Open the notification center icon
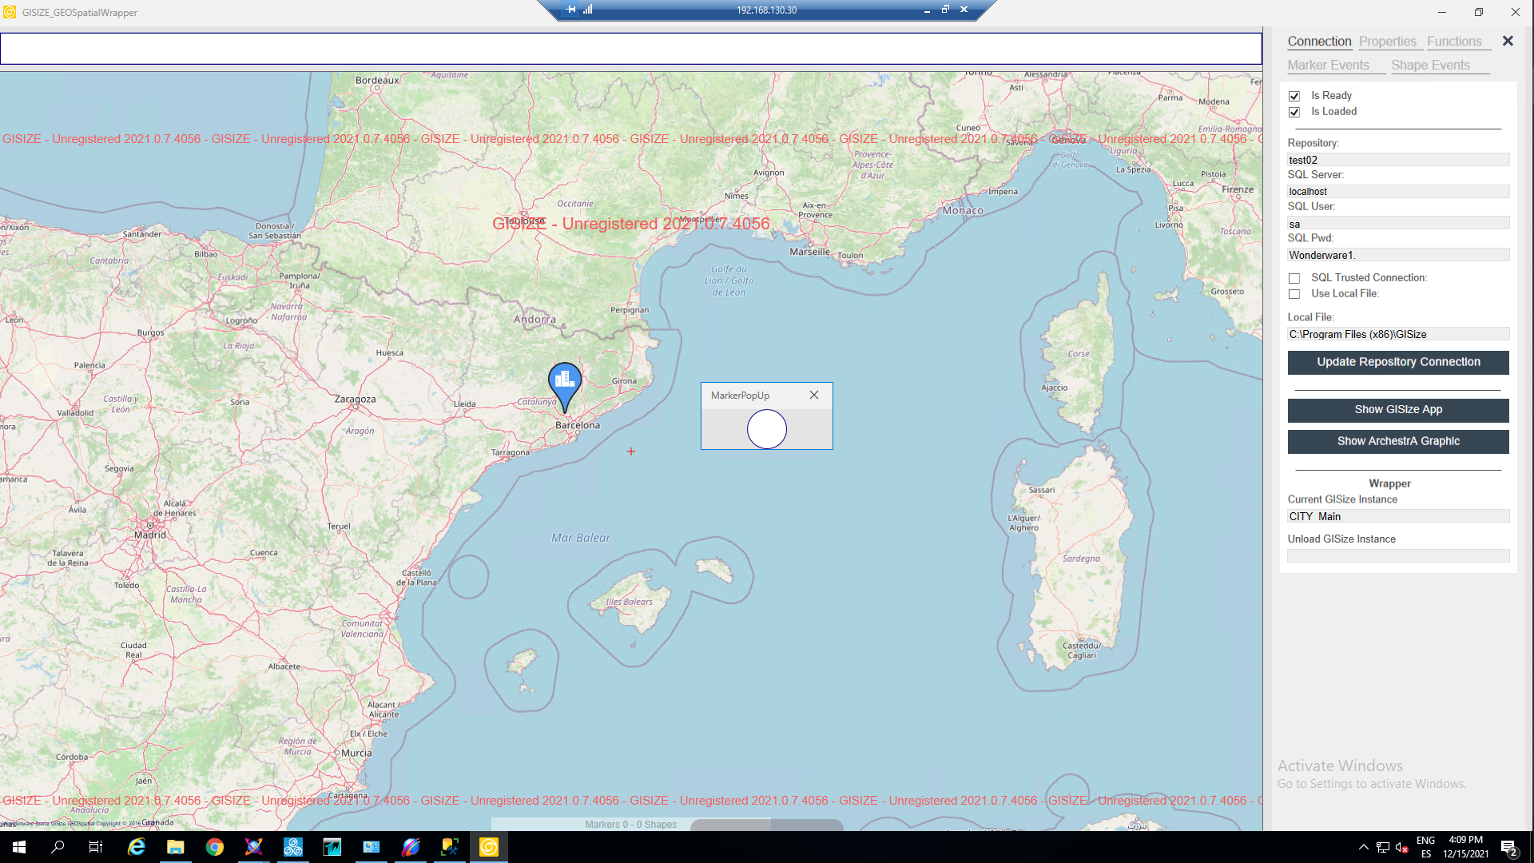The width and height of the screenshot is (1534, 863). click(1508, 848)
